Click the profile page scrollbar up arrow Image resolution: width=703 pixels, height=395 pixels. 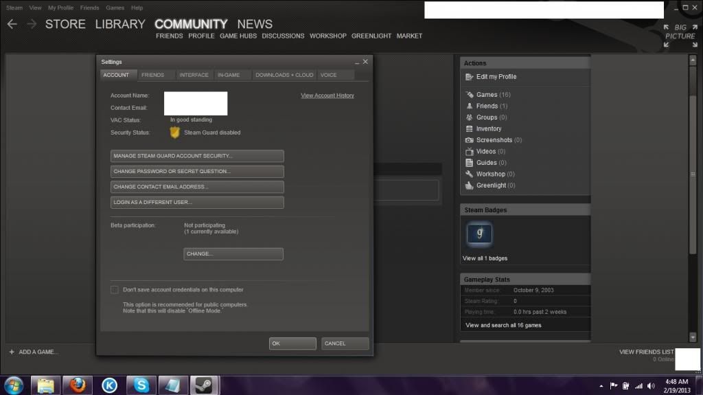693,60
